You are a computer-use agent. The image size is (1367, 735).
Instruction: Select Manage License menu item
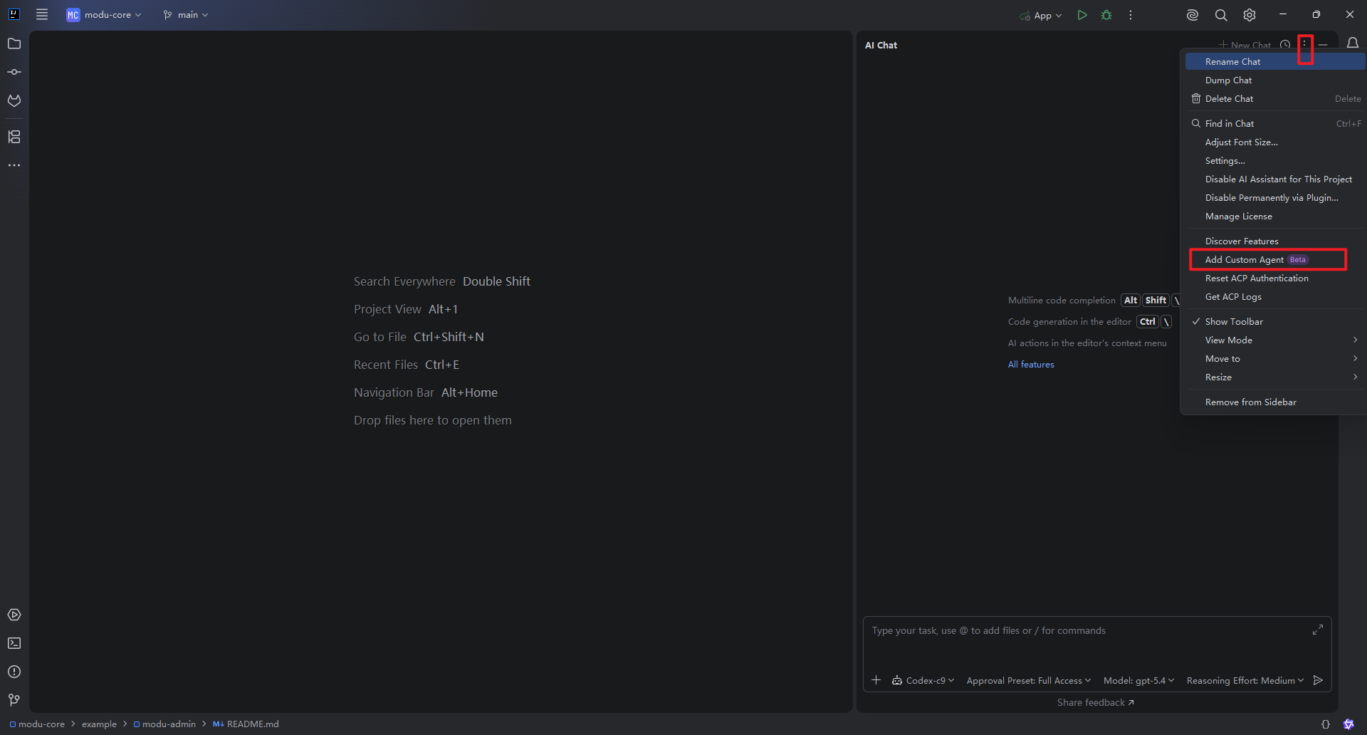point(1273,217)
